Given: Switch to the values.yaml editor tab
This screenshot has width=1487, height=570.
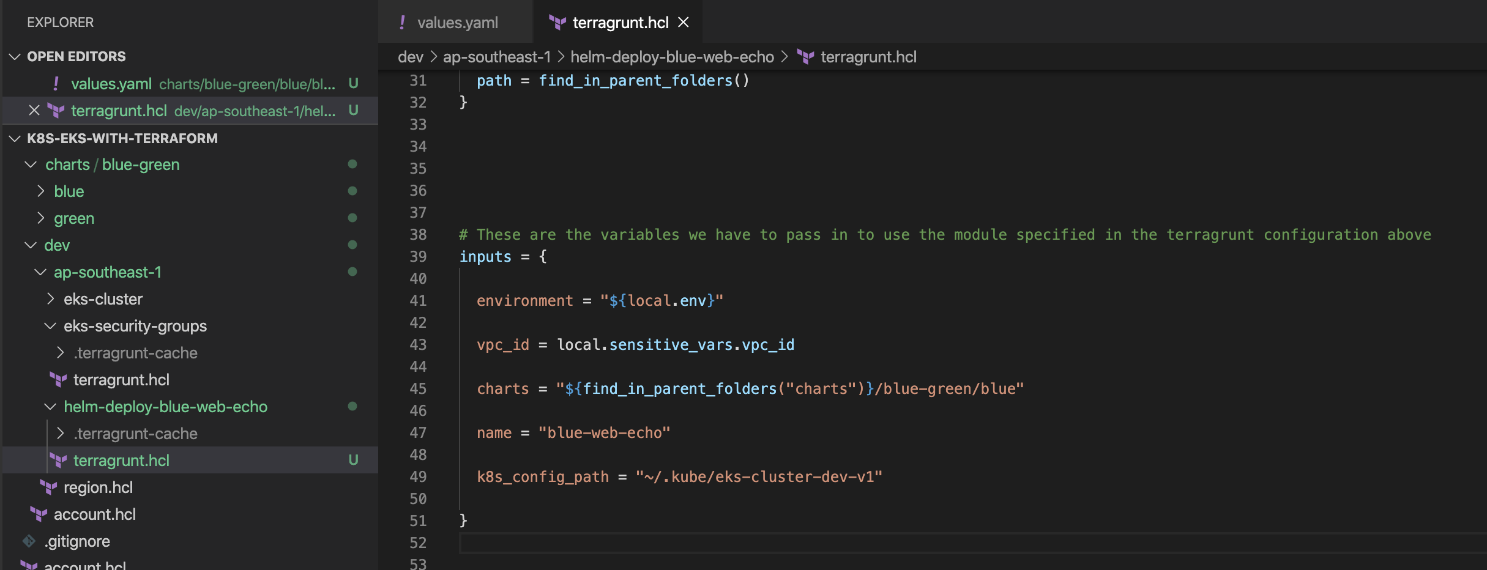Looking at the screenshot, I should (x=456, y=23).
